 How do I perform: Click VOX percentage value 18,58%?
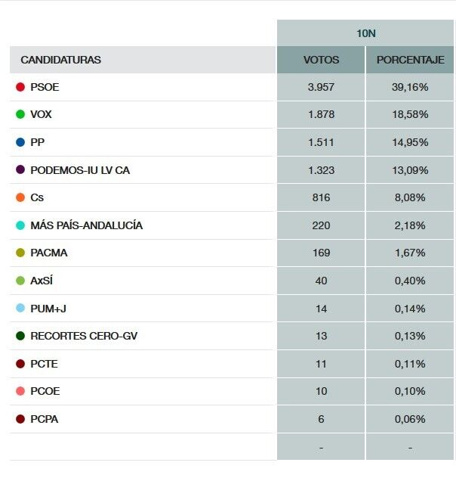[410, 115]
